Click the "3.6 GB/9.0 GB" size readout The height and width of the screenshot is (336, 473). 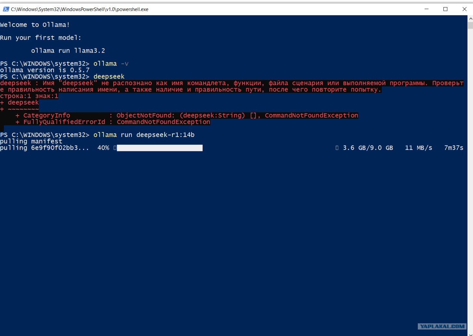pyautogui.click(x=368, y=148)
